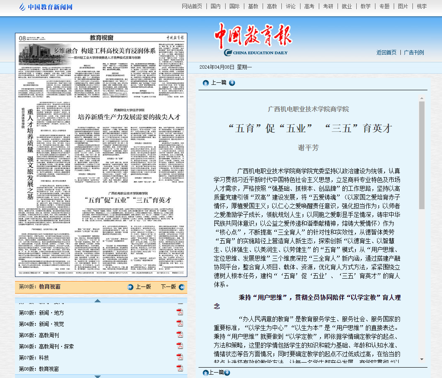Open PDF icon for 第07版 科技
The width and height of the screenshot is (442, 378).
(x=180, y=357)
